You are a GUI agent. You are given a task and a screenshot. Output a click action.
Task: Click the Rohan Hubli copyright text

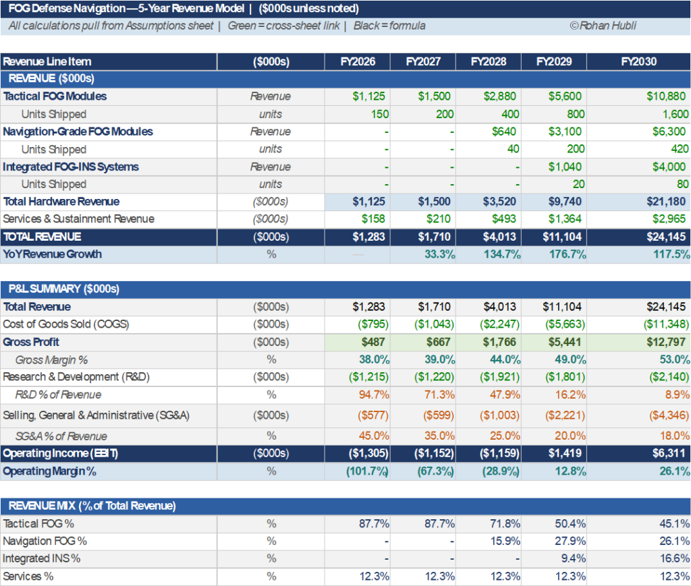[603, 26]
